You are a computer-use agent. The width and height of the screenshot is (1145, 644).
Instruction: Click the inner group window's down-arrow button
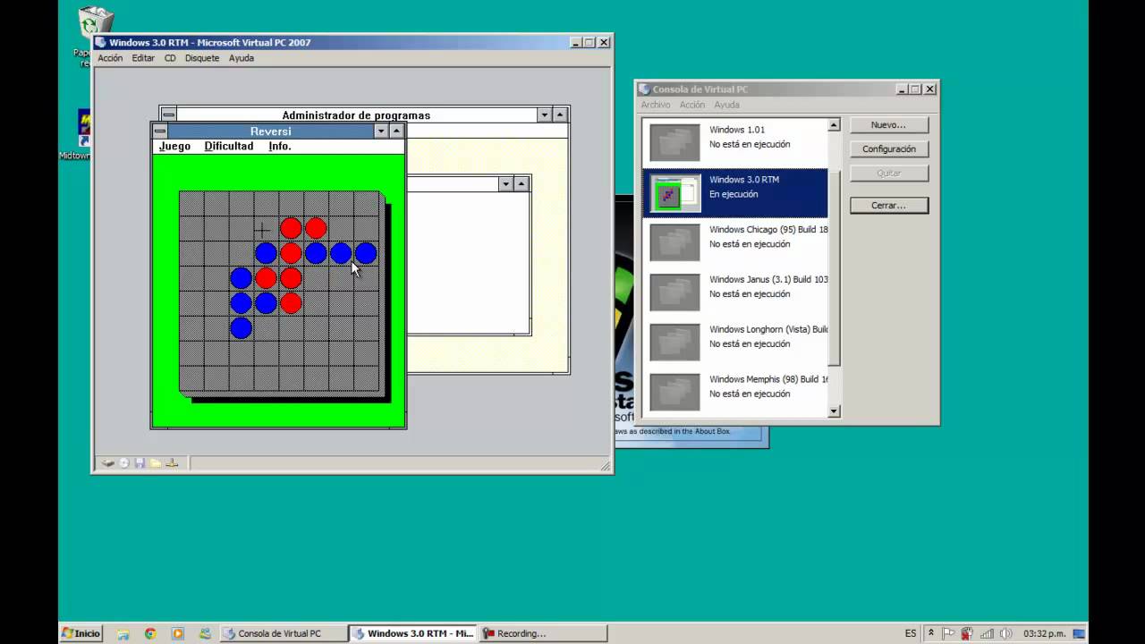click(x=505, y=183)
